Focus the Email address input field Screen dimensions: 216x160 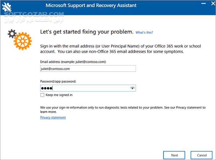88,68
